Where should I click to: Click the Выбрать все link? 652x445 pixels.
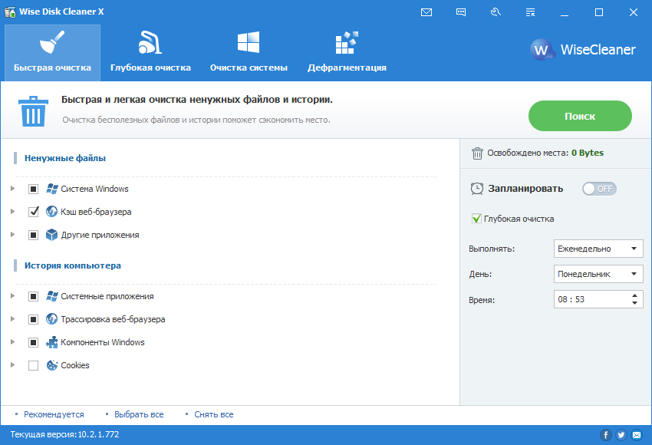pos(139,414)
